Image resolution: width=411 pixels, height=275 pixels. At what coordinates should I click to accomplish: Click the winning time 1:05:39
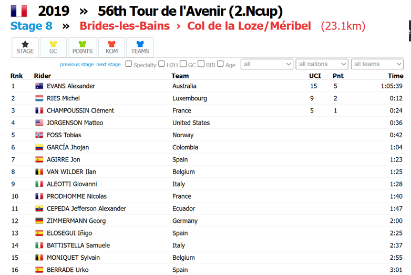pos(392,86)
